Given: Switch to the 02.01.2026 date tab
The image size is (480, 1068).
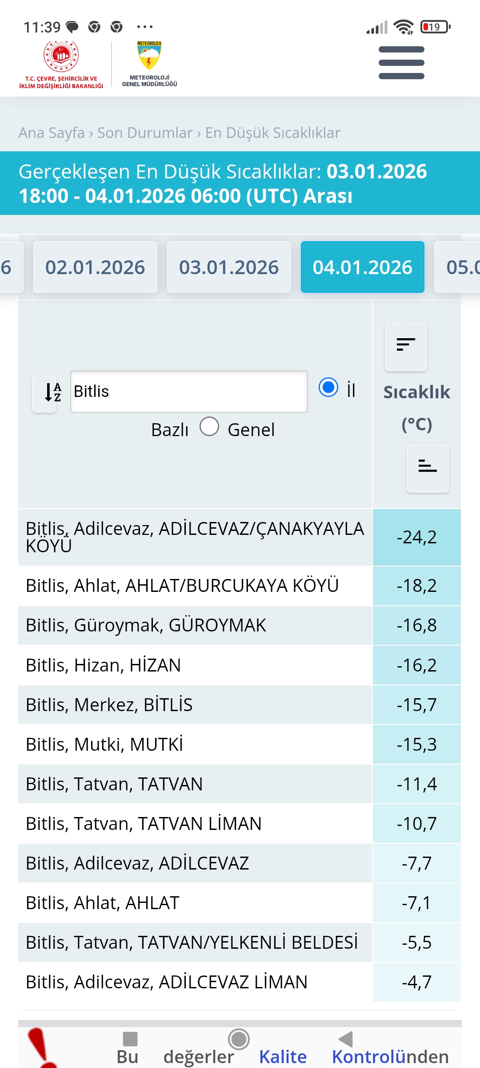Looking at the screenshot, I should pos(95,267).
